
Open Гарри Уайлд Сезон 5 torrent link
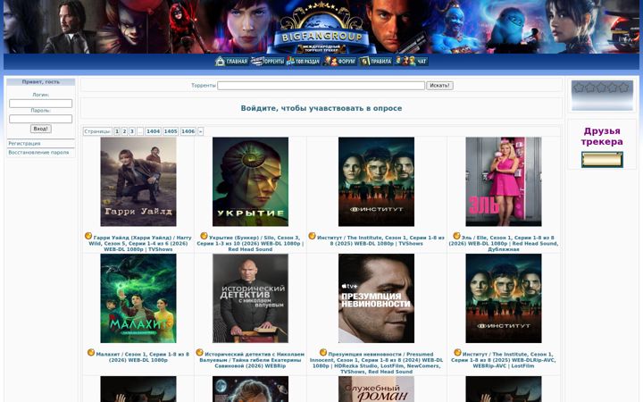click(x=140, y=243)
